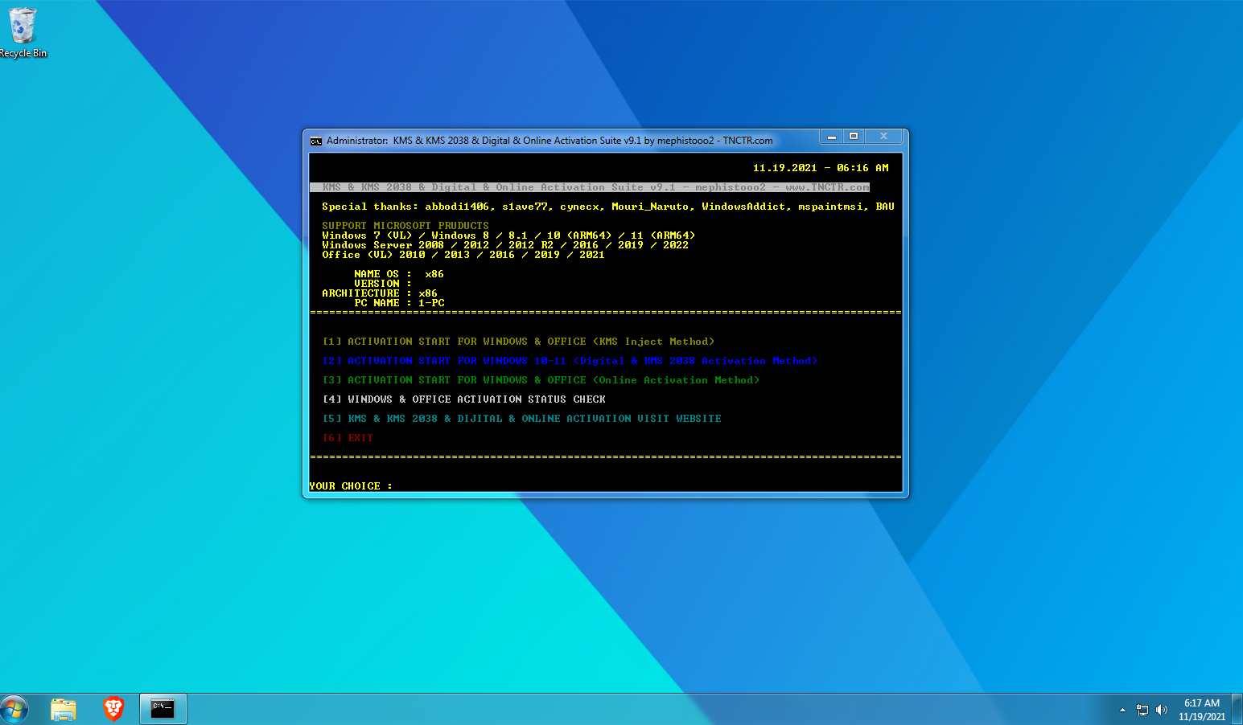Click the Recycle Bin desktop icon
This screenshot has width=1243, height=725.
(23, 32)
